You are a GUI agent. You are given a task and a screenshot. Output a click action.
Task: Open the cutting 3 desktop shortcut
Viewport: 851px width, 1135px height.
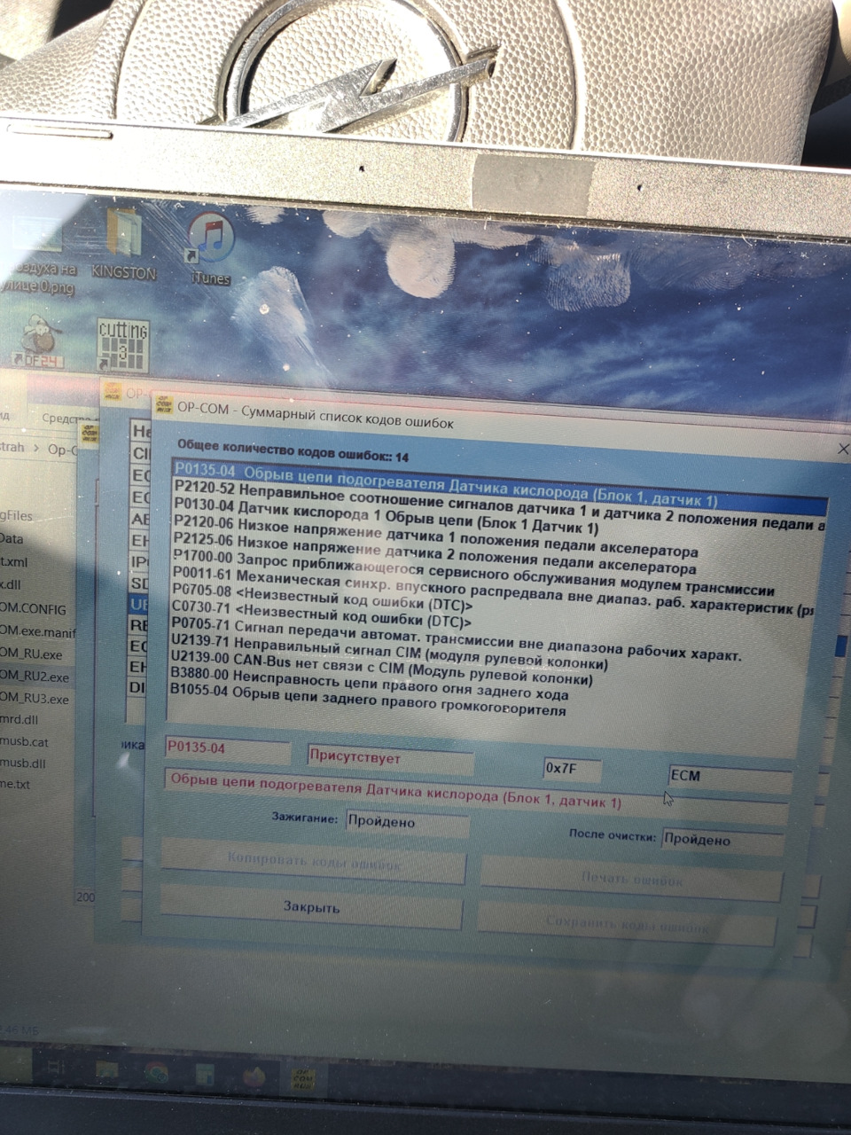[x=123, y=345]
